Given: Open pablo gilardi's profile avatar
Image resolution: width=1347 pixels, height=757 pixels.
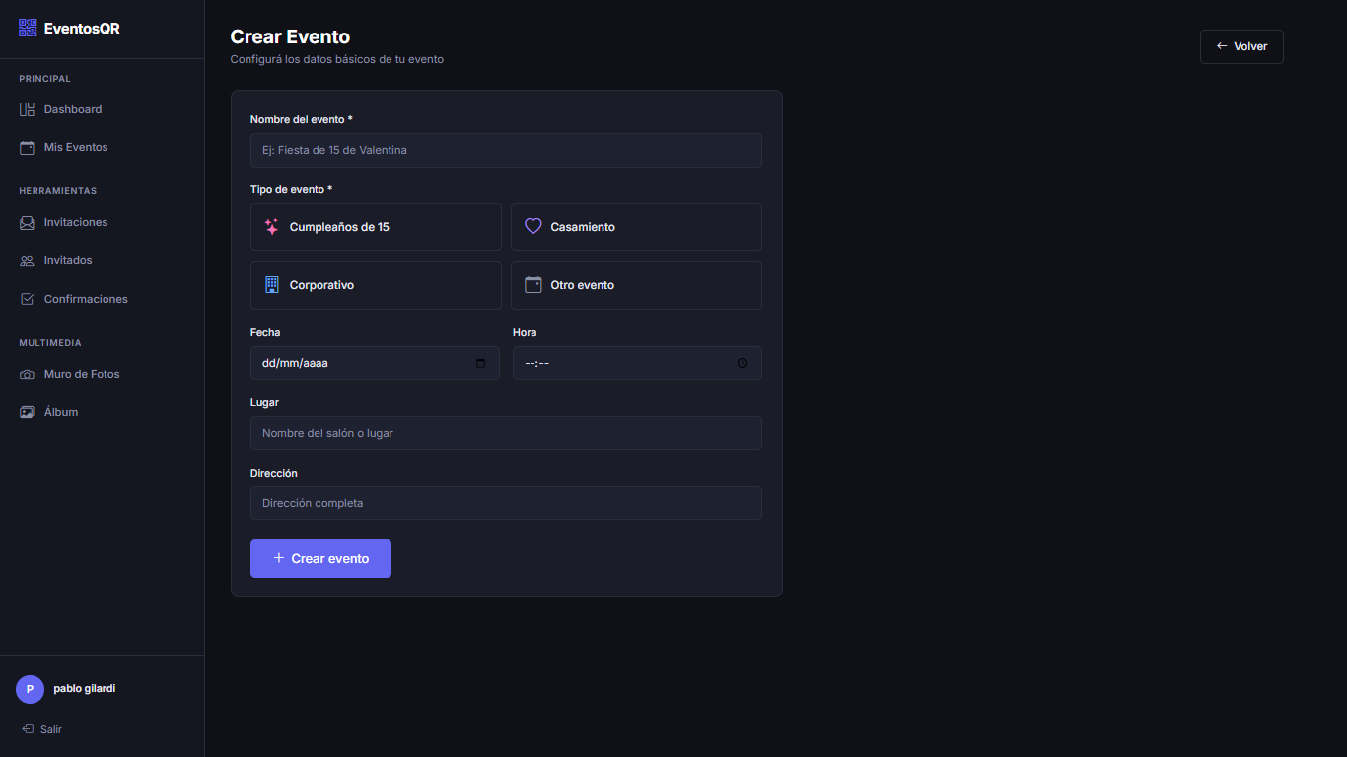Looking at the screenshot, I should pos(30,689).
